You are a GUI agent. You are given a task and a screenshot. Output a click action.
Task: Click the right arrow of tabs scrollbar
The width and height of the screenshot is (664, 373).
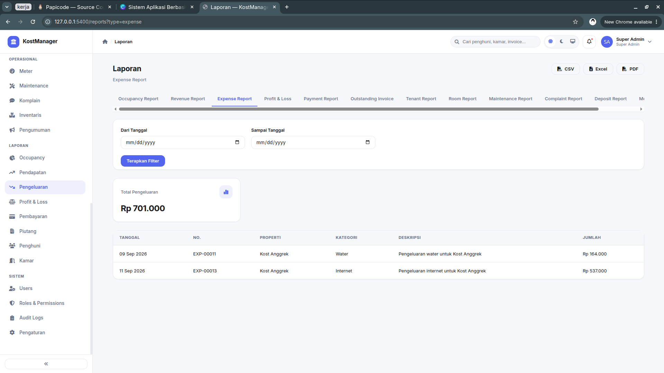641,109
